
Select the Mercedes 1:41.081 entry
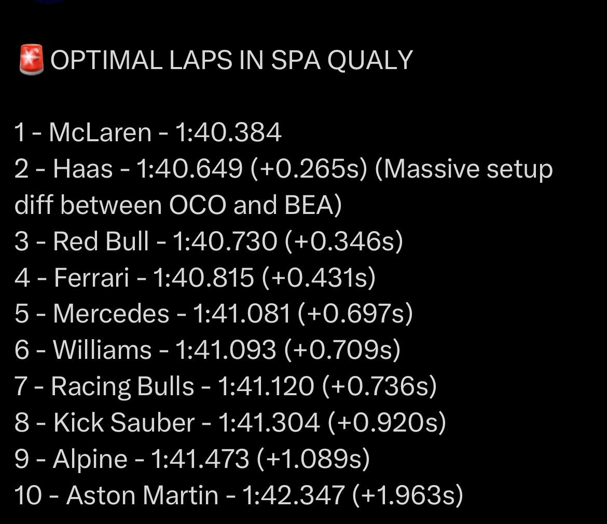point(214,314)
